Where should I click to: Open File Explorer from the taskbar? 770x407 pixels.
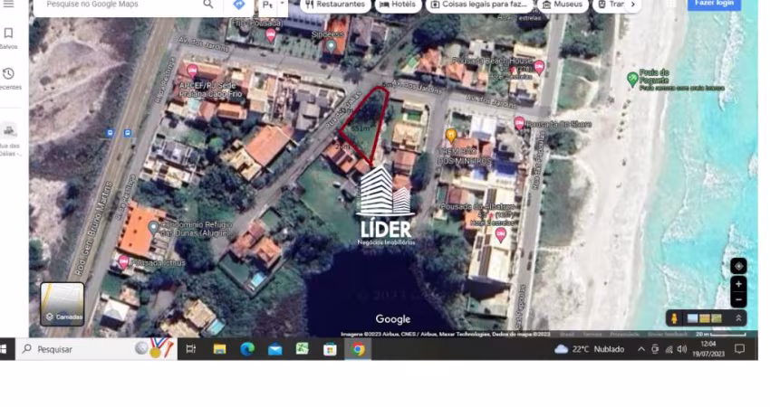pyautogui.click(x=219, y=349)
